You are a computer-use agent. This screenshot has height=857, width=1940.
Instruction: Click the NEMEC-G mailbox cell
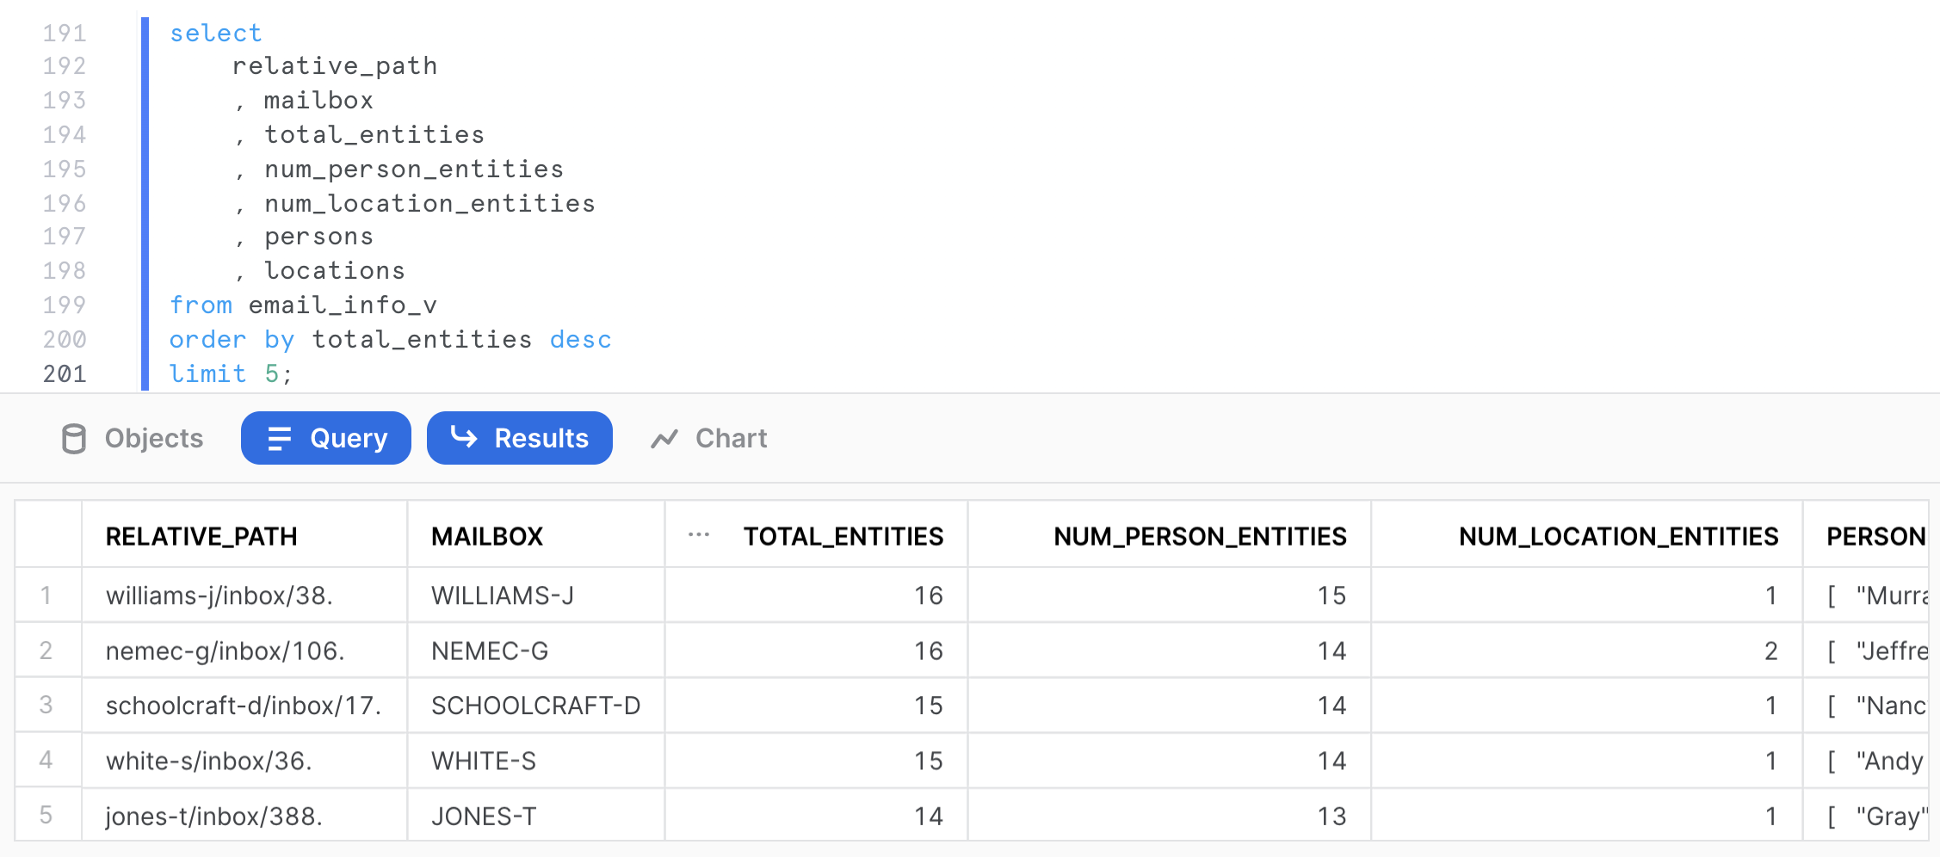point(490,650)
